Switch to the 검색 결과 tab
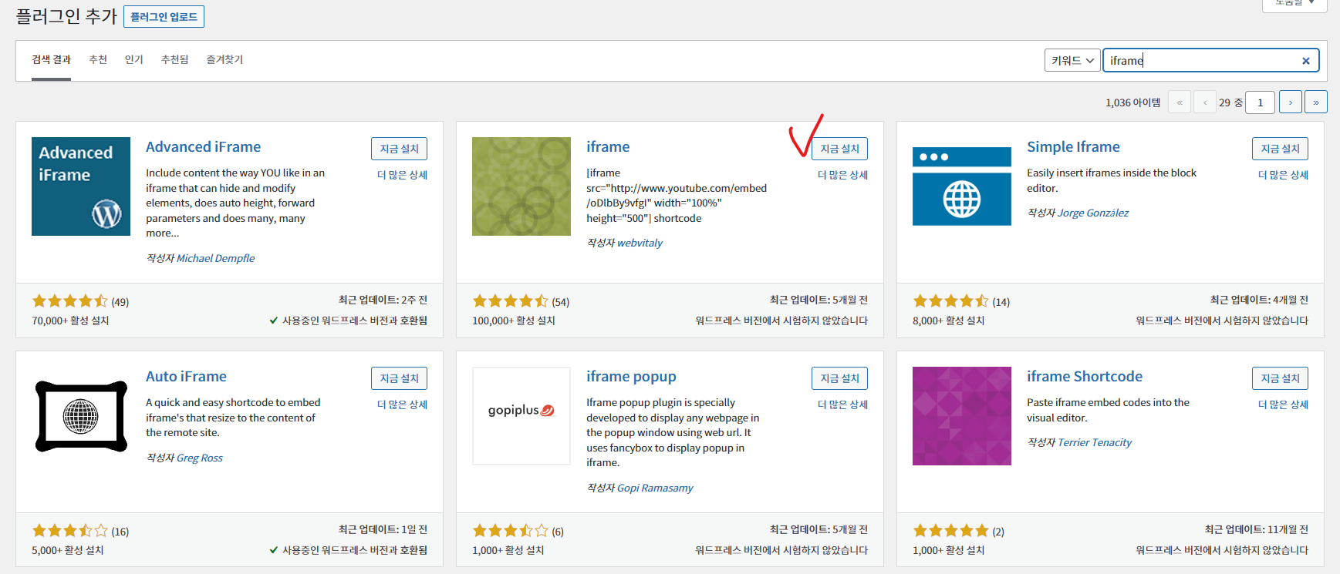 tap(51, 59)
